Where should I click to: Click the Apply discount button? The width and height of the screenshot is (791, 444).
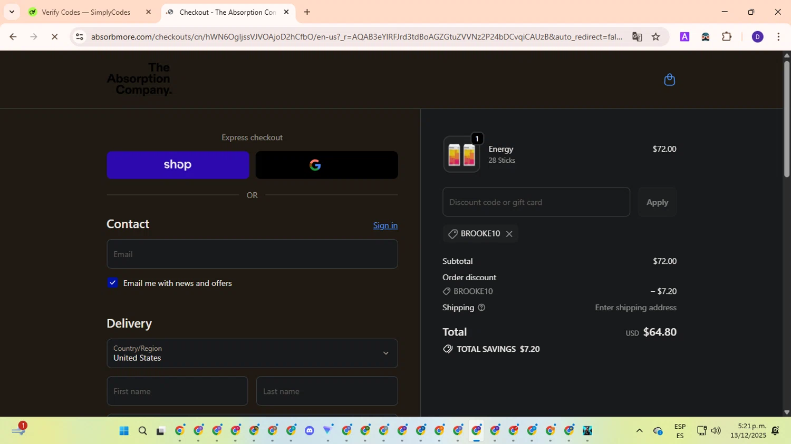tap(658, 202)
